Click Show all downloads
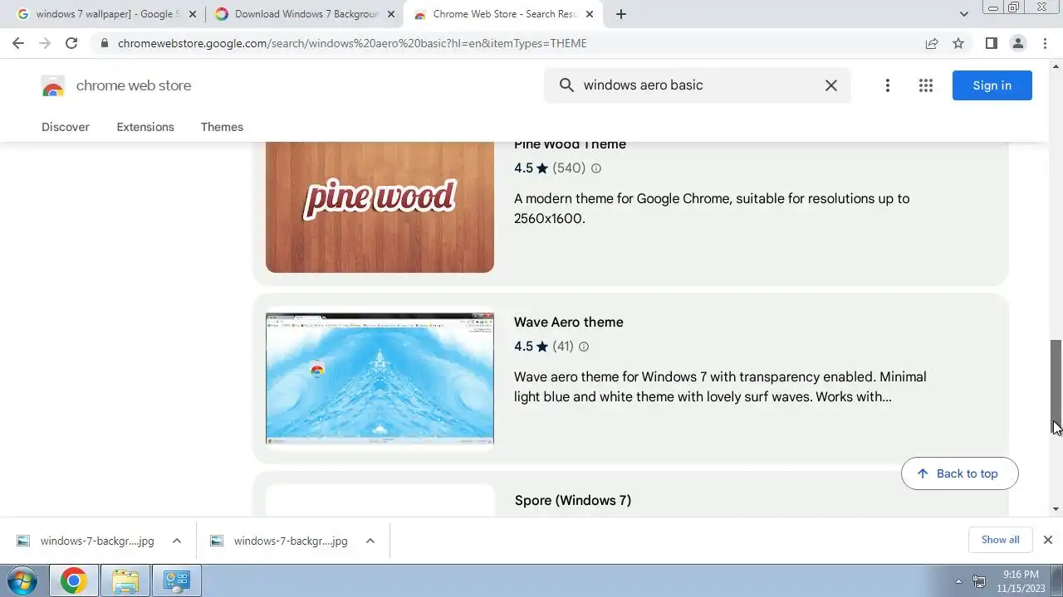 point(1000,540)
